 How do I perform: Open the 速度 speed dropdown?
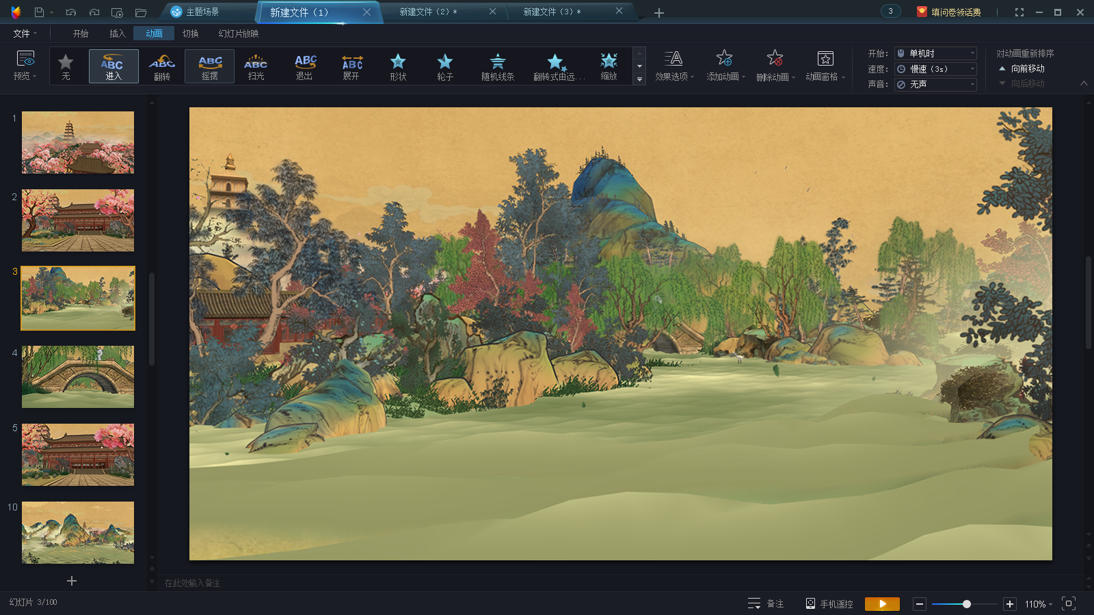935,69
